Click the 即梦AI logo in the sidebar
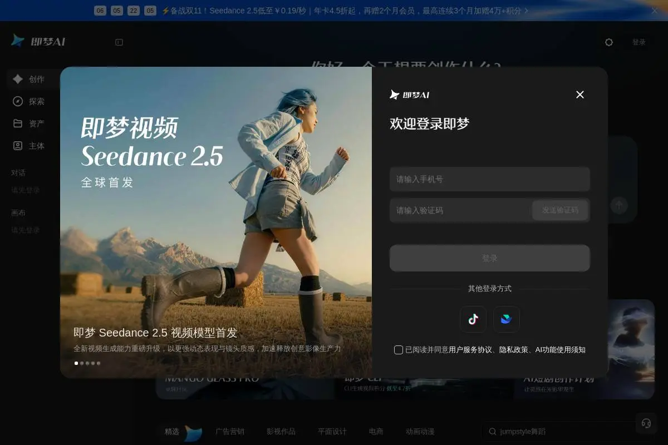The height and width of the screenshot is (445, 668). pos(38,41)
